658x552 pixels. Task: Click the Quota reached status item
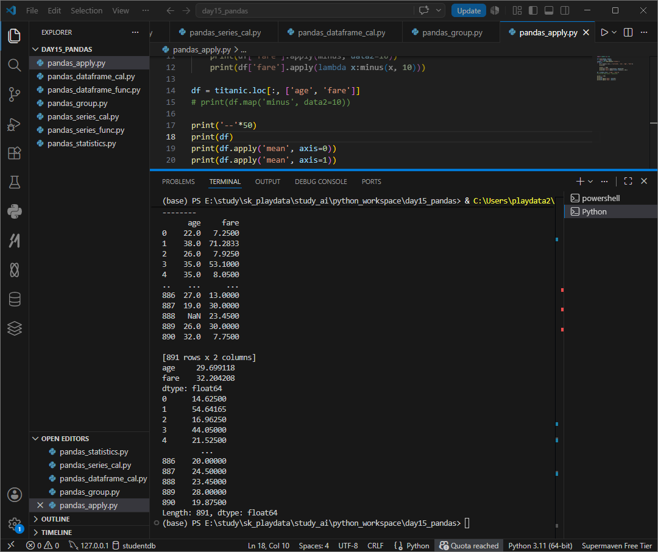coord(469,545)
